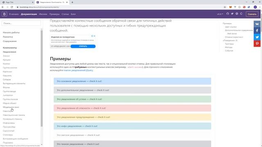Go to В начало in navbar

(x=14, y=14)
